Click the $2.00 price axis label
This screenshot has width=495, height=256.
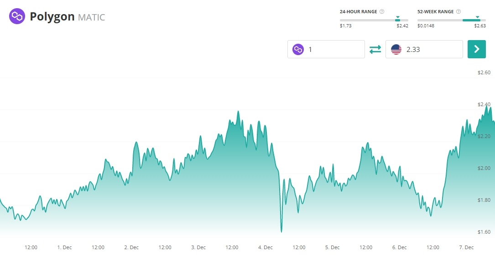click(x=484, y=169)
